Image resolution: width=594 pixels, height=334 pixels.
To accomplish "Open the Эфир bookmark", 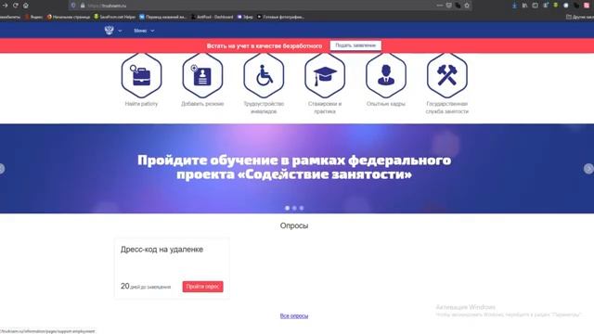I will [x=245, y=17].
